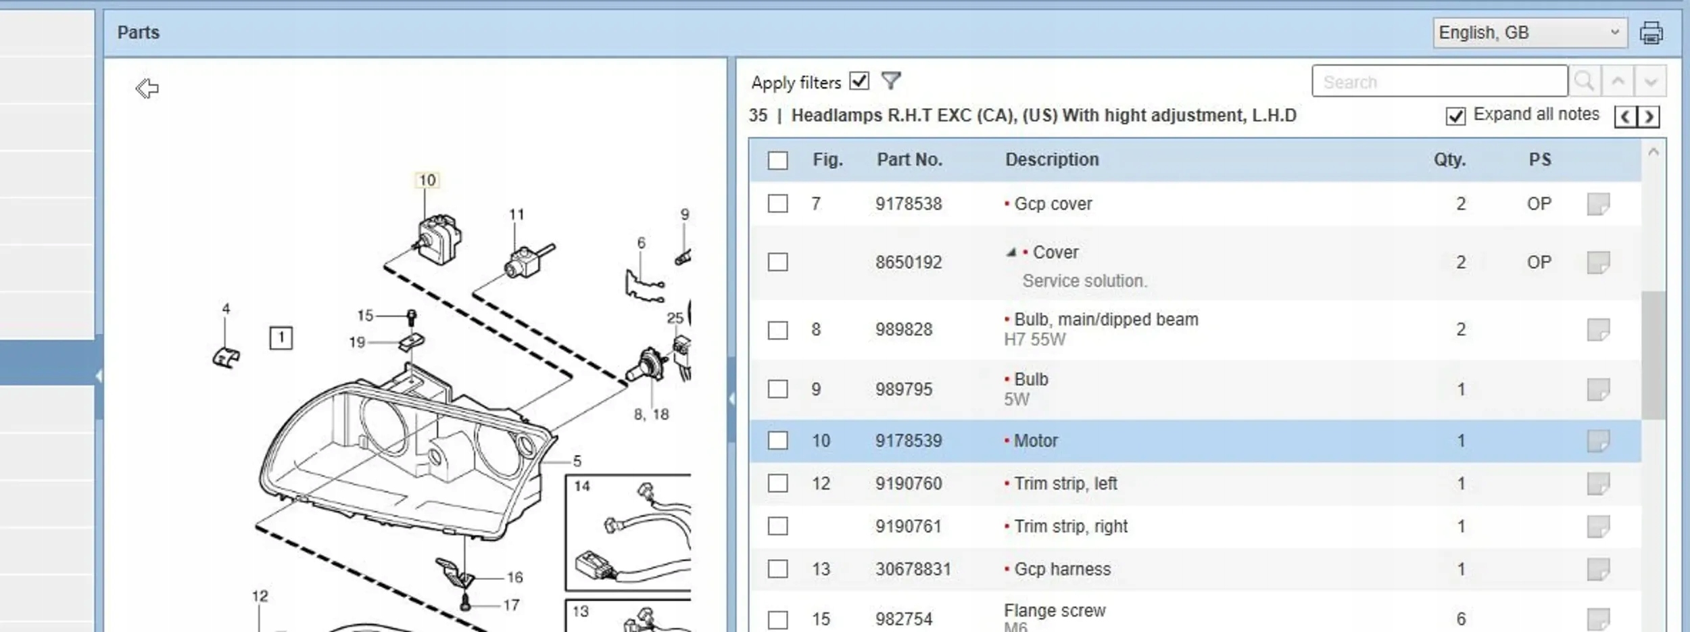Select the Motor description text

click(x=1036, y=441)
